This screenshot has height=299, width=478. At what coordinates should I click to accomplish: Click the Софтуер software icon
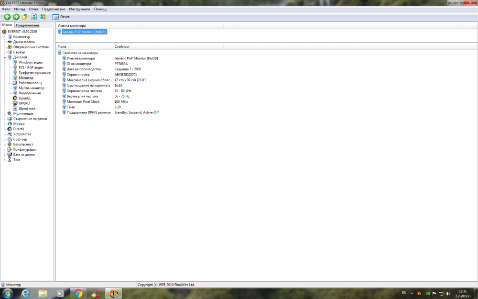tap(10, 139)
